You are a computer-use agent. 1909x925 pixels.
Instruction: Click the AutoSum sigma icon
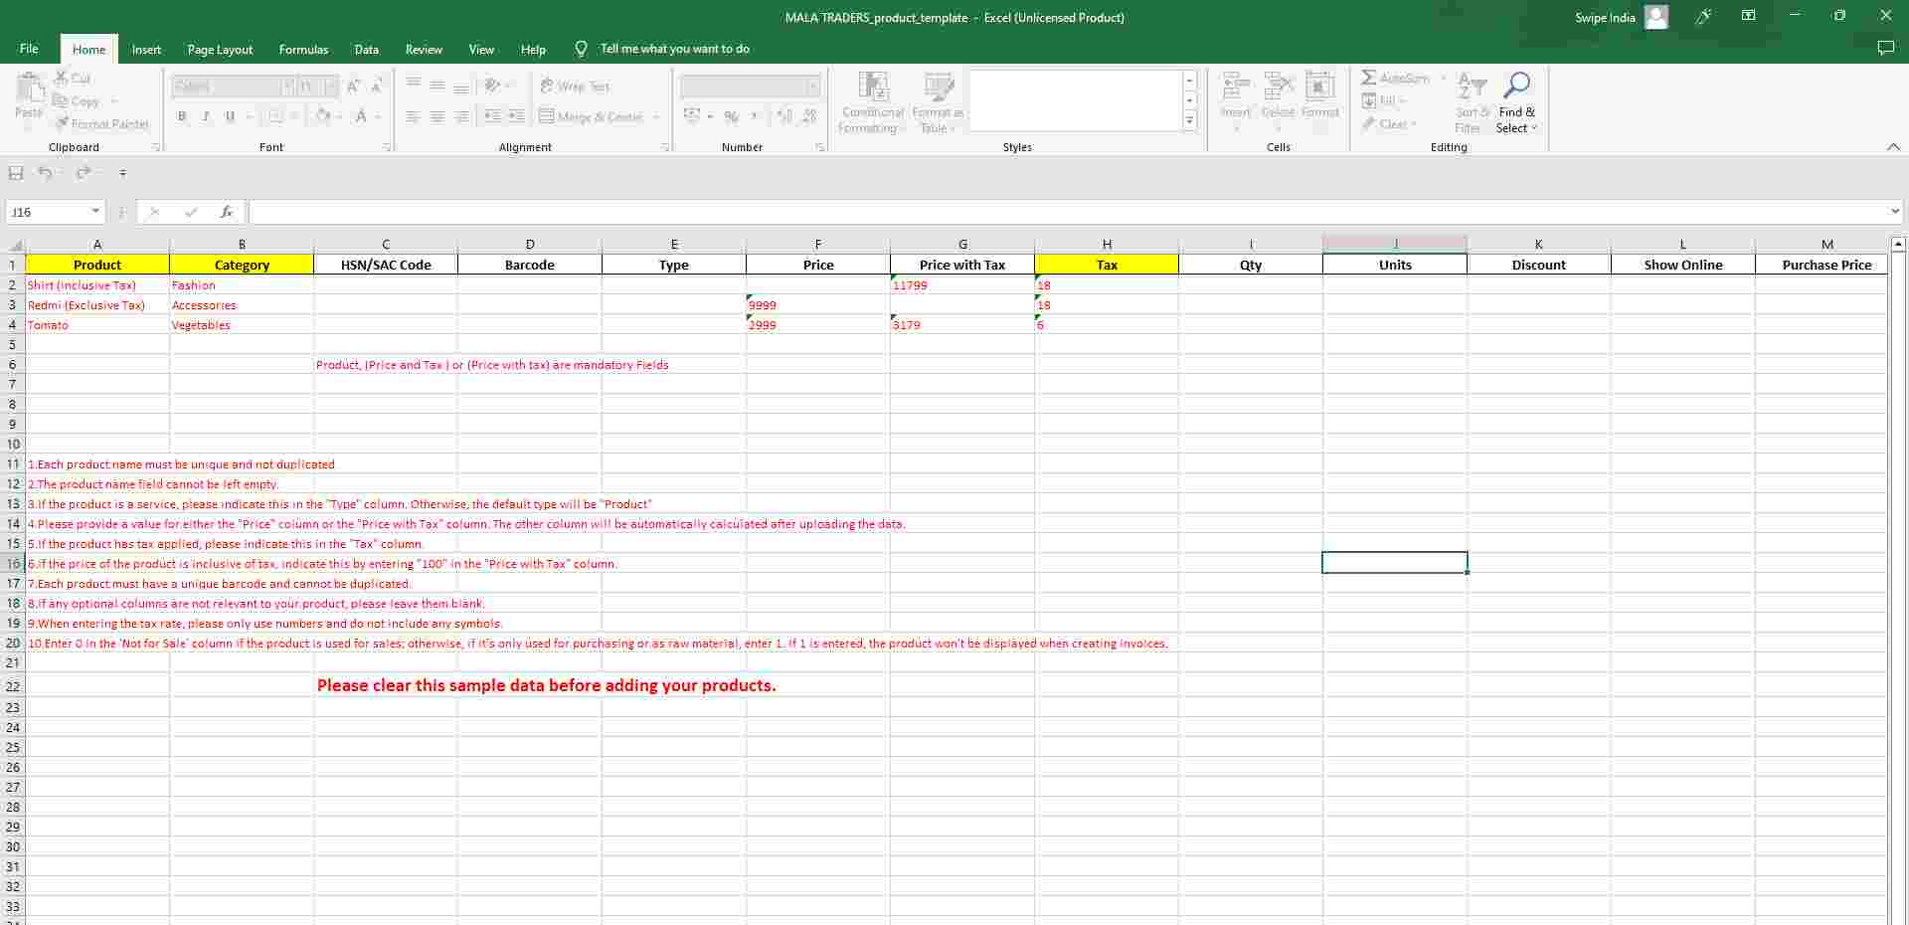point(1369,78)
